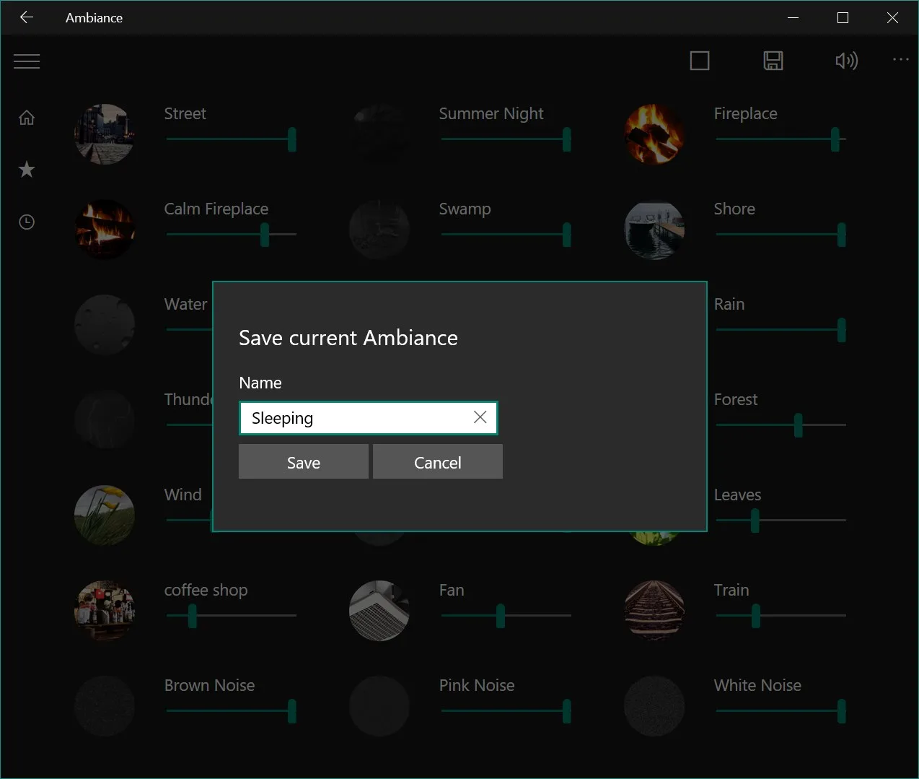Screen dimensions: 919x779
Task: Toggle the Shore sound thumbnail
Action: [654, 230]
